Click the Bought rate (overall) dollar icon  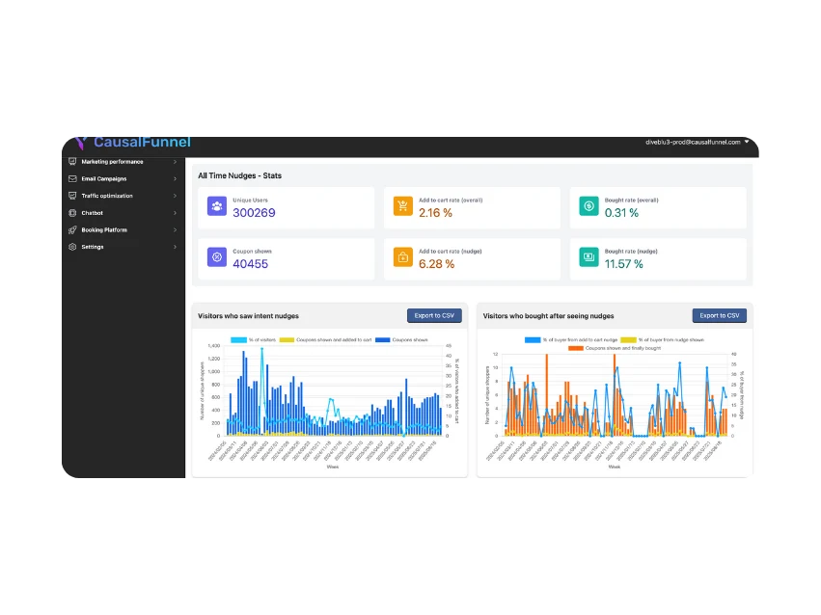point(588,207)
